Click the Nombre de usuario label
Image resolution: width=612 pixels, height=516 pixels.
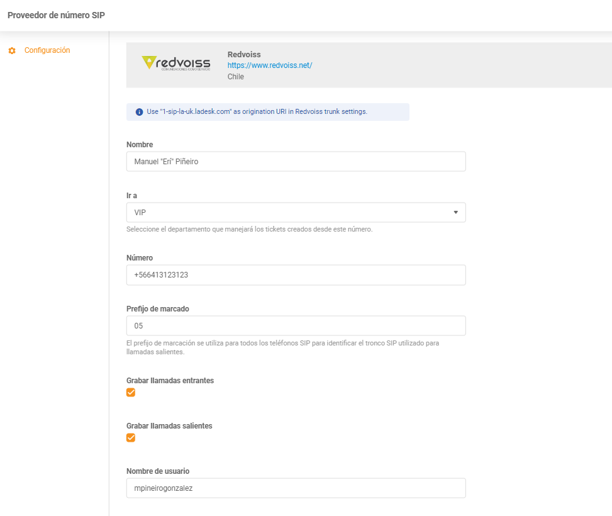pyautogui.click(x=158, y=471)
